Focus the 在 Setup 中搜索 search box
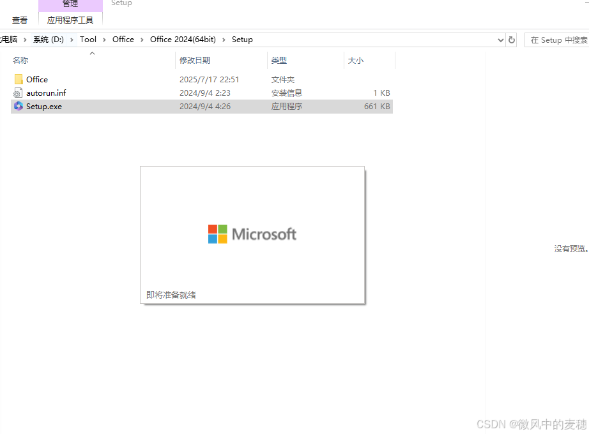This screenshot has height=434, width=589. 557,40
